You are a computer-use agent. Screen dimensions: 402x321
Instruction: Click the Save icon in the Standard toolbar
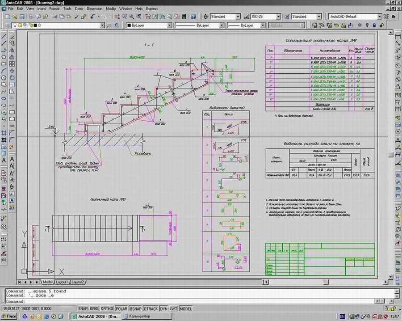(22, 17)
